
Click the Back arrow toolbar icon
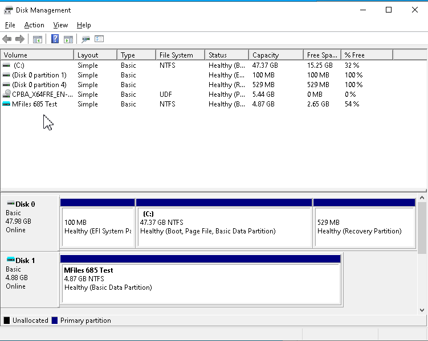(7, 39)
